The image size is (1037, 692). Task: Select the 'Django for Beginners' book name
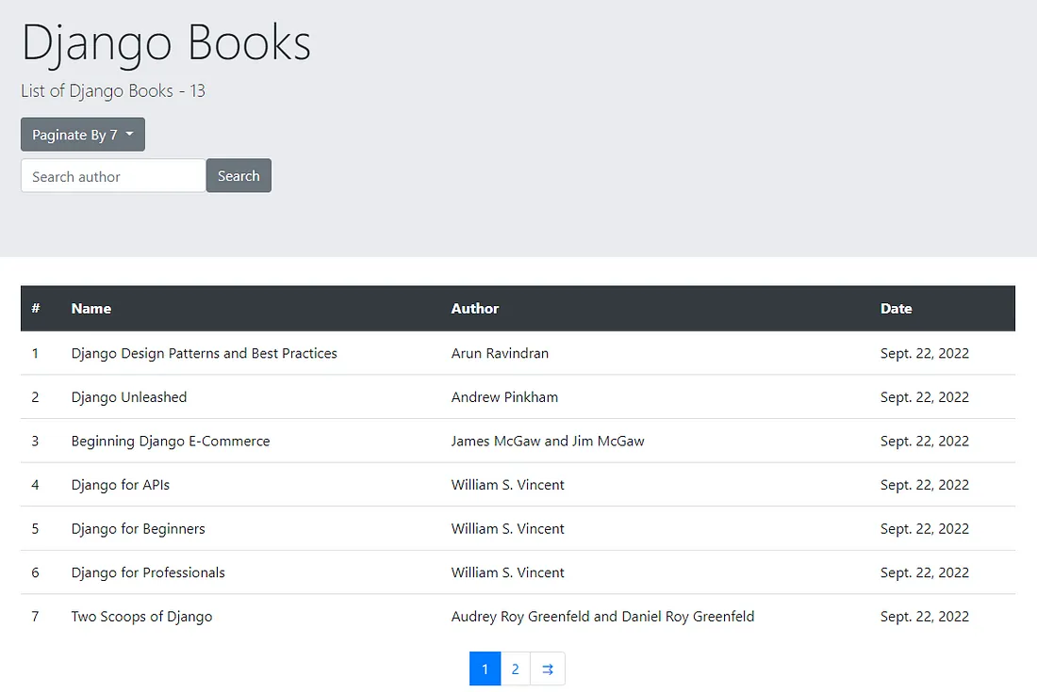click(x=139, y=529)
